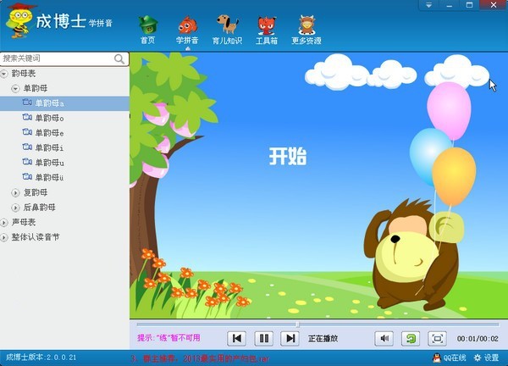The width and height of the screenshot is (508, 366).
Task: Click the 复韵母 category label
Action: click(36, 192)
